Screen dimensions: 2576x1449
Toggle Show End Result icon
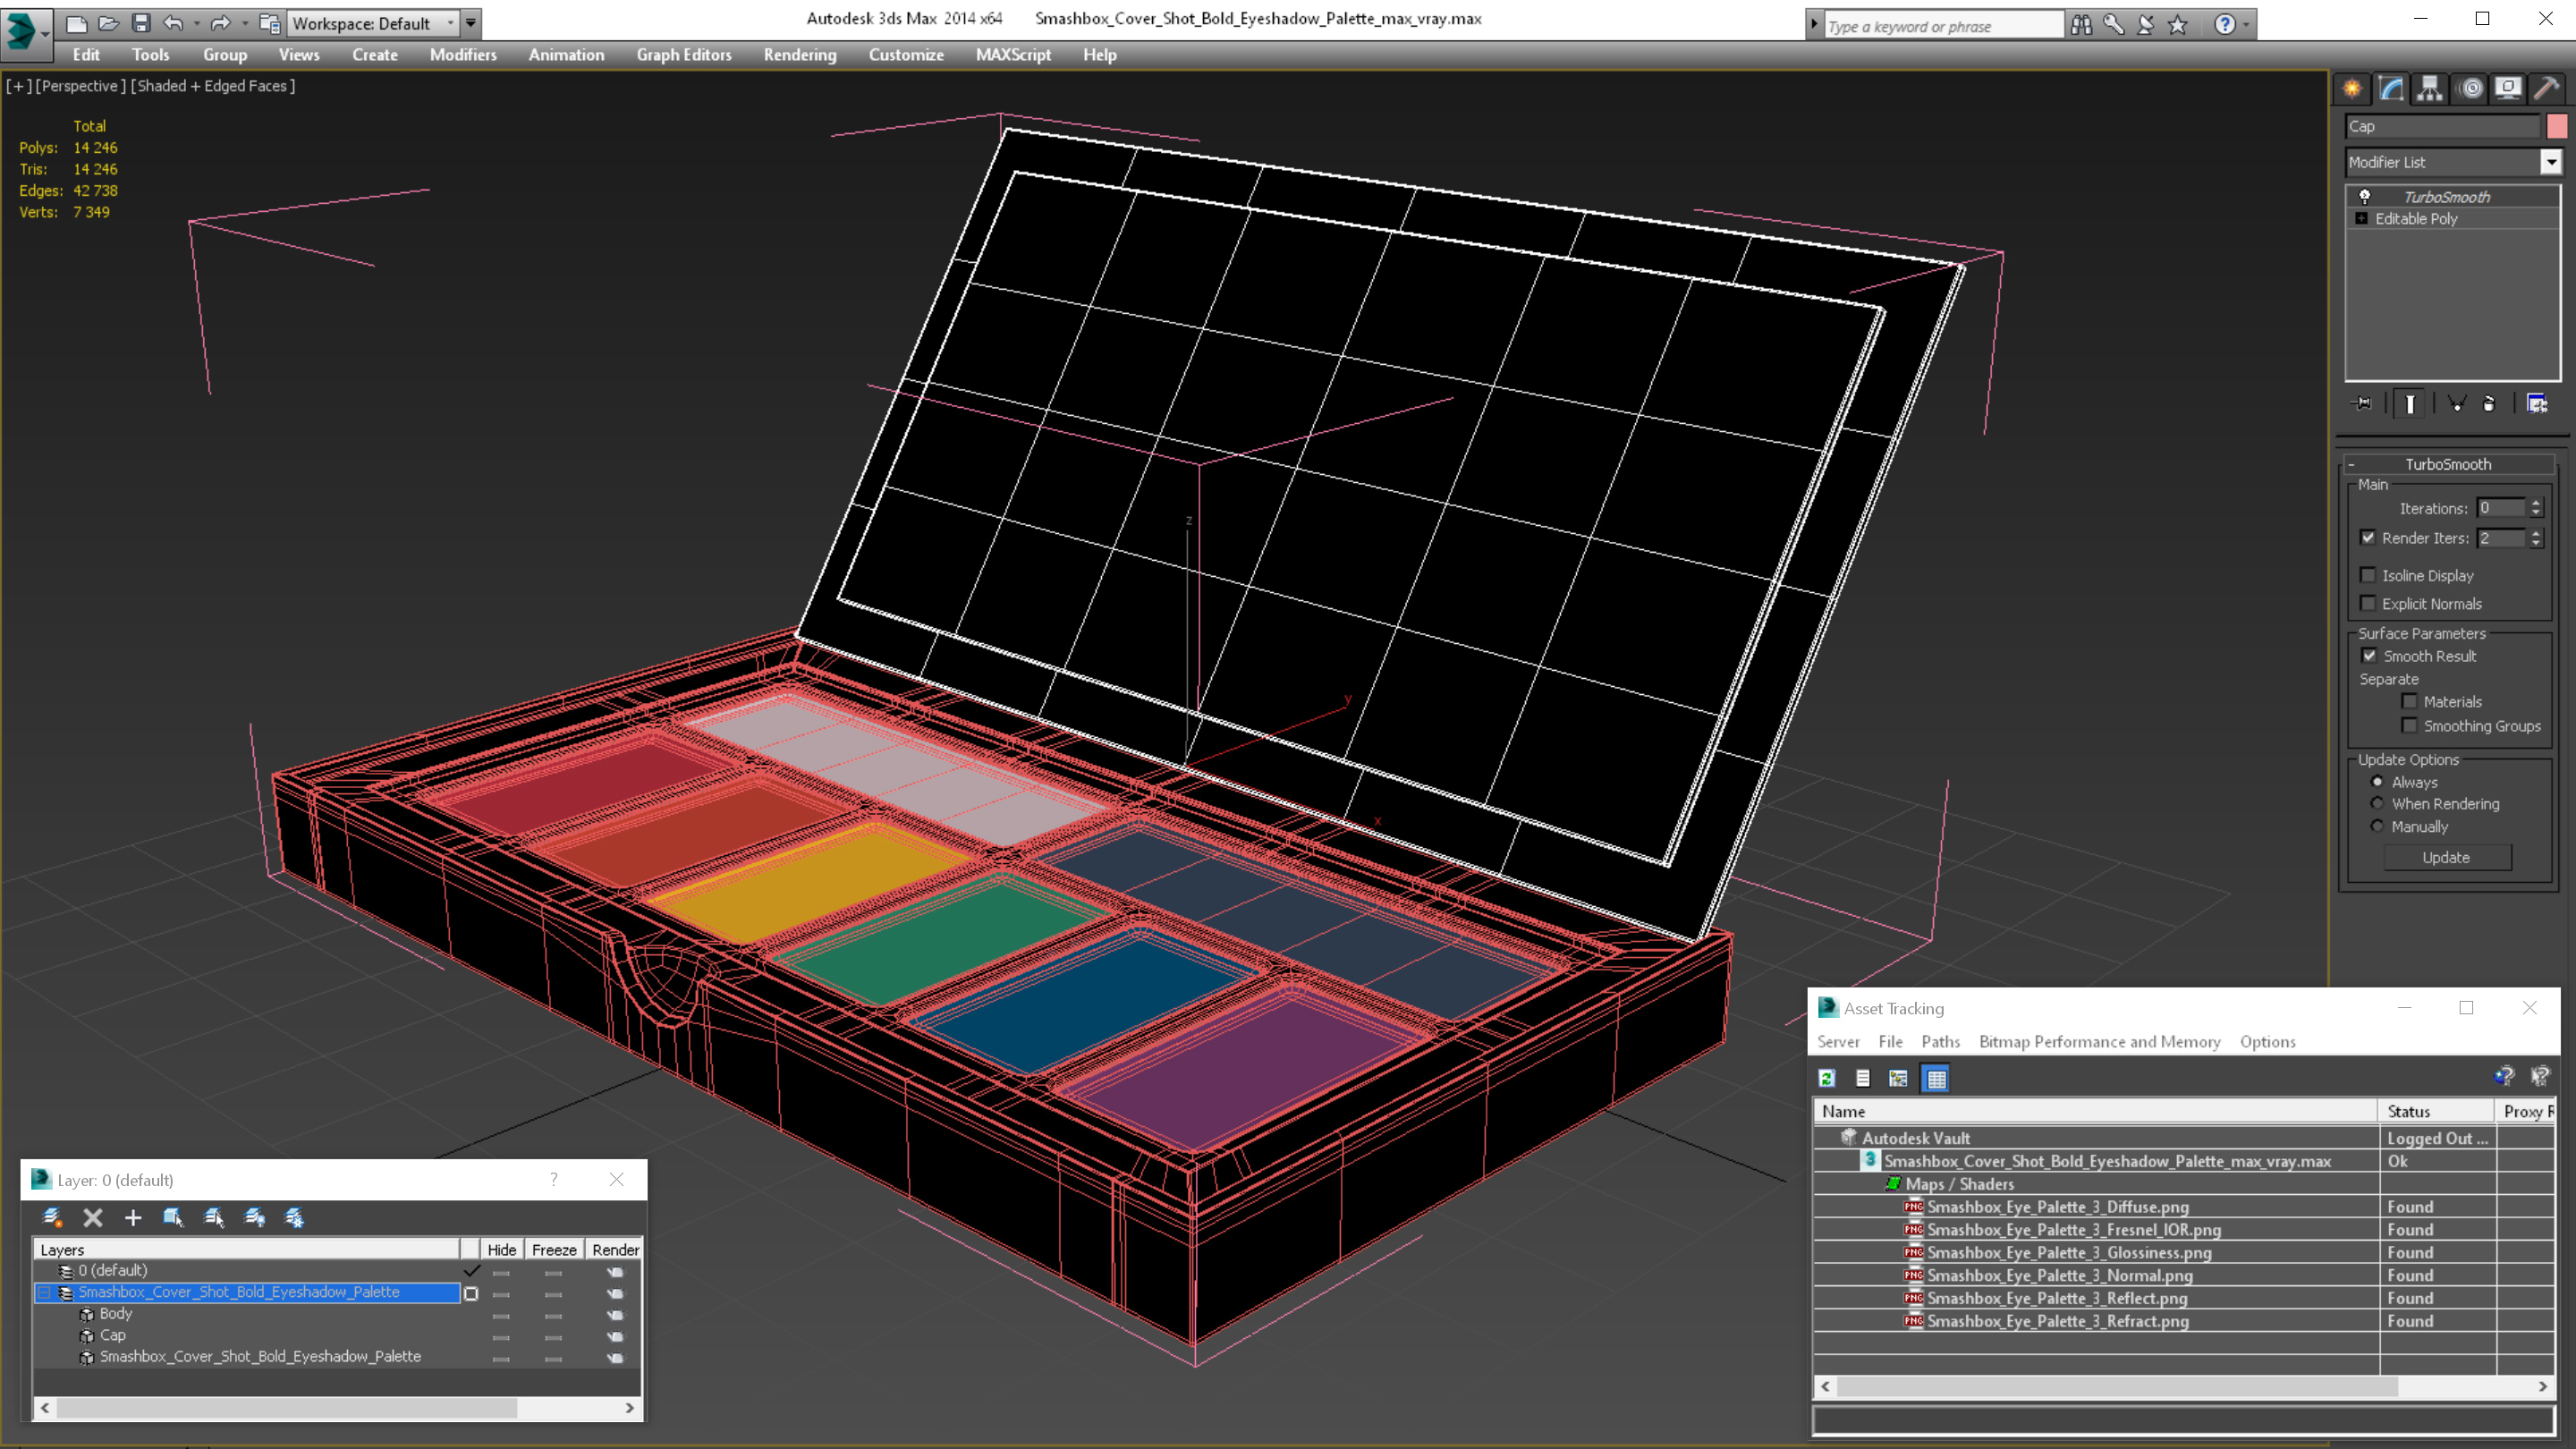coord(2411,404)
